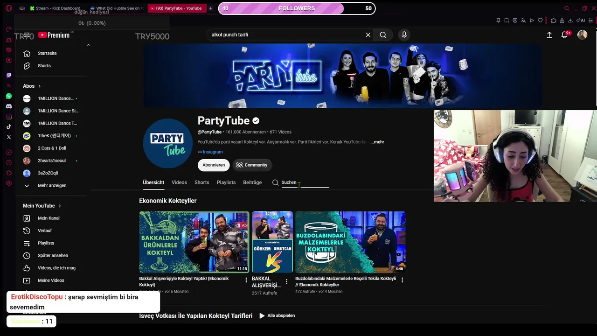Viewport: 597px width, 336px height.
Task: Click the YouTube upload arrow icon
Action: tap(549, 35)
